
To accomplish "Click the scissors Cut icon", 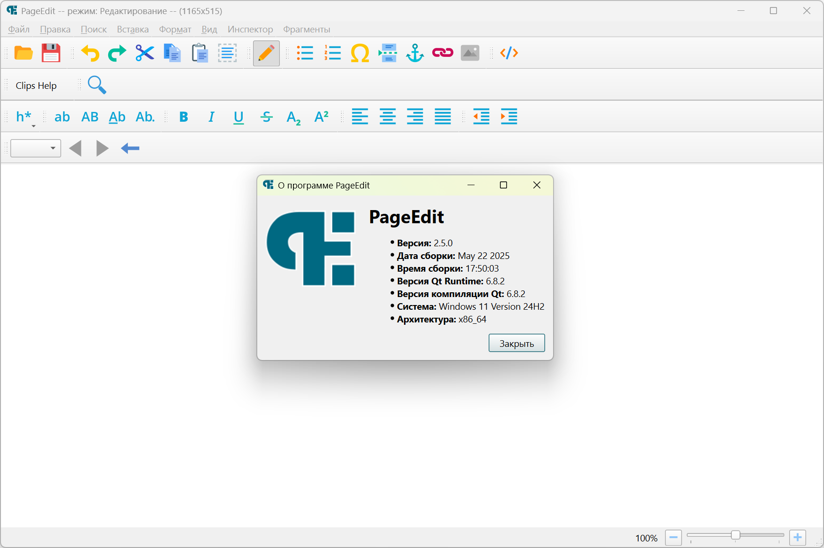I will pyautogui.click(x=145, y=53).
